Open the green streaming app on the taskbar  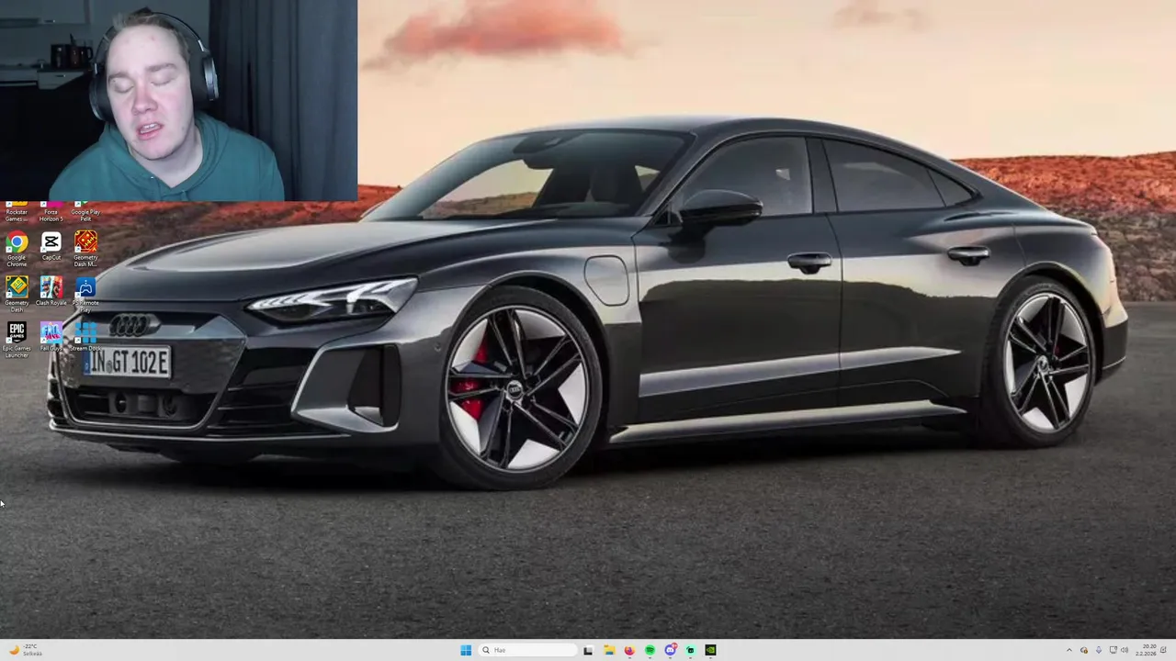pos(691,650)
